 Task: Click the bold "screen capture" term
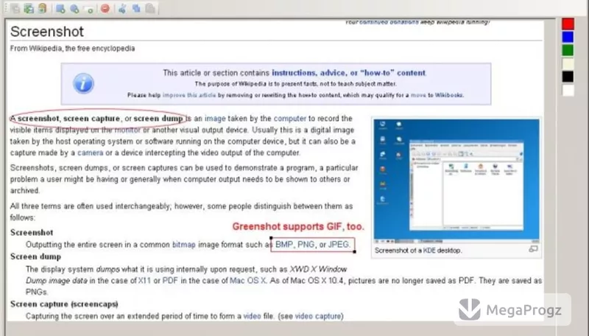91,119
